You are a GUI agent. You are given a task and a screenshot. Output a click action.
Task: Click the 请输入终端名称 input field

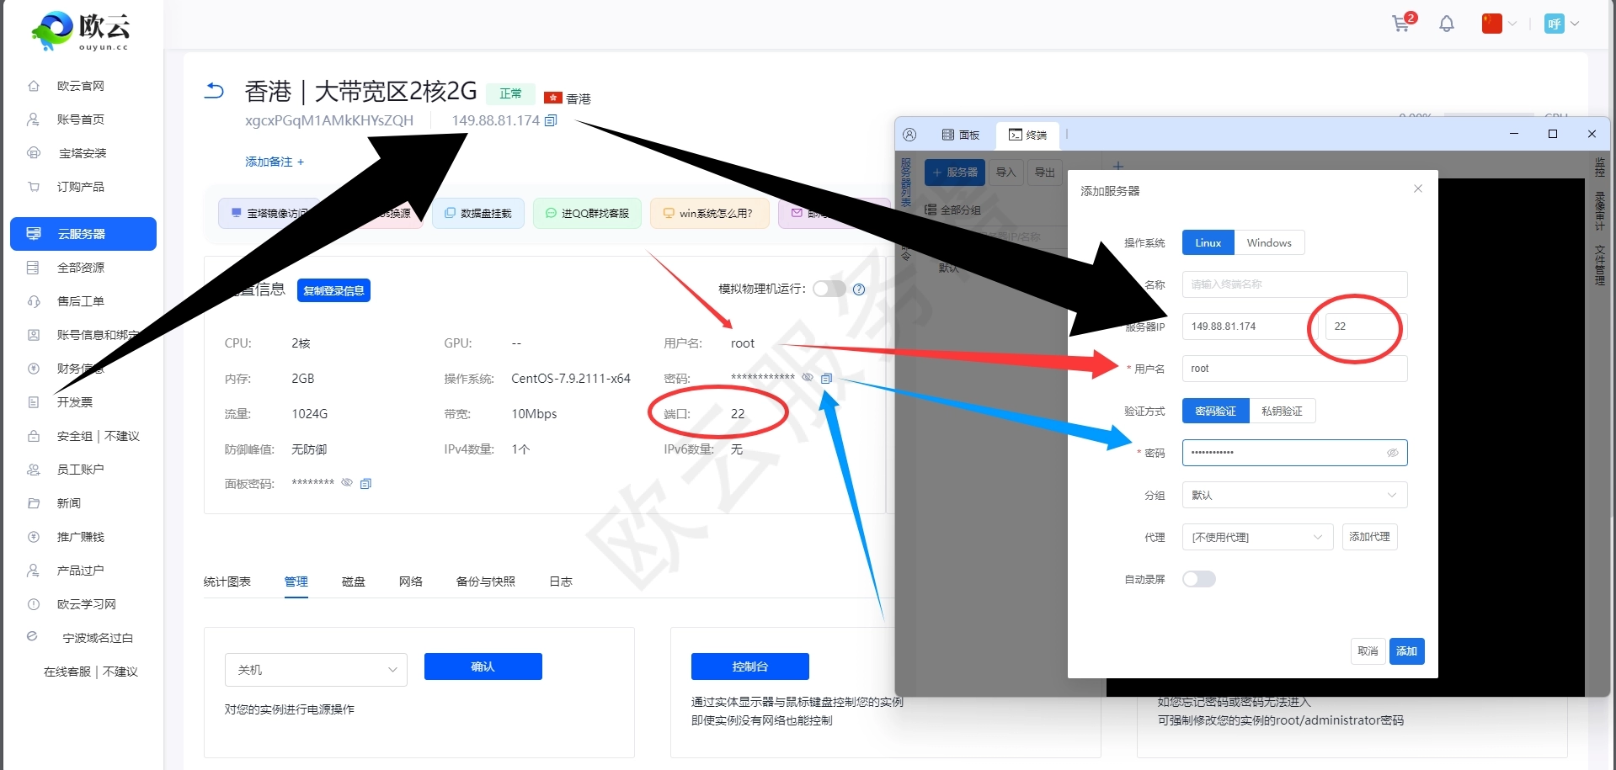pos(1293,284)
